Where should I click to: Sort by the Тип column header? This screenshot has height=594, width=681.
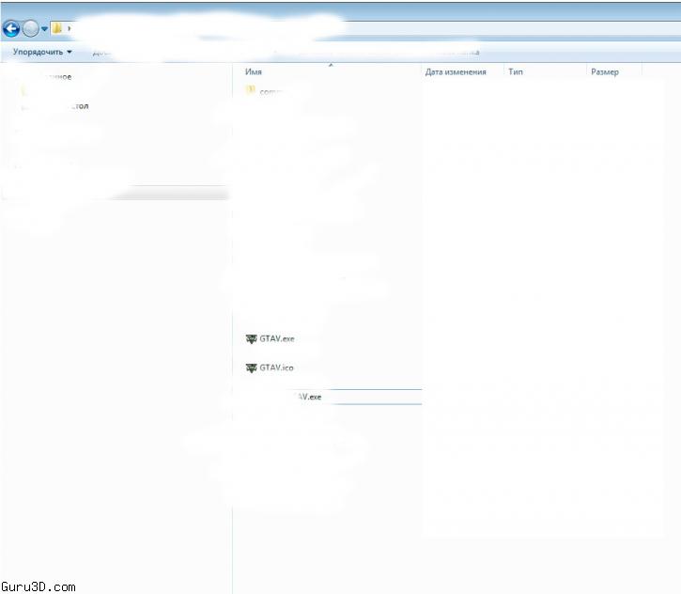coord(516,71)
